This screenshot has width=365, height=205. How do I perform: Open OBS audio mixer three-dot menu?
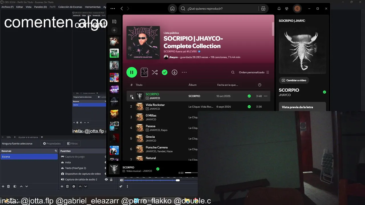click(127, 186)
